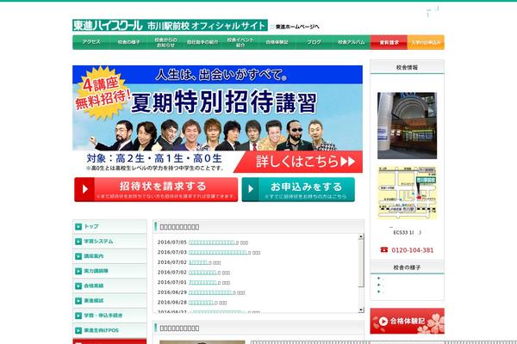Select 学習システム in the left sidebar
517x344 pixels.
click(109, 242)
